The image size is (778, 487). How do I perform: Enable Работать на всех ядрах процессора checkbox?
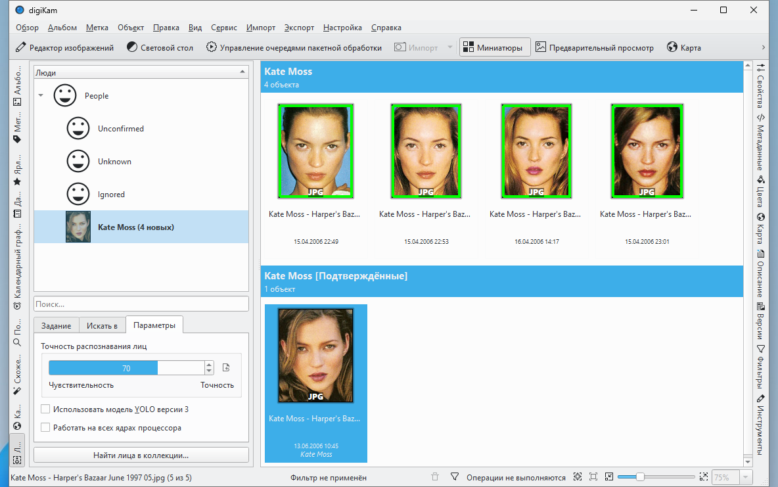(45, 427)
